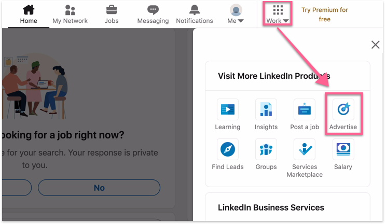Close the Work panel with X

coord(376,45)
